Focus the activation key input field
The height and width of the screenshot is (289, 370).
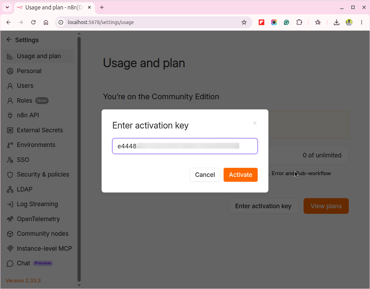pyautogui.click(x=185, y=146)
